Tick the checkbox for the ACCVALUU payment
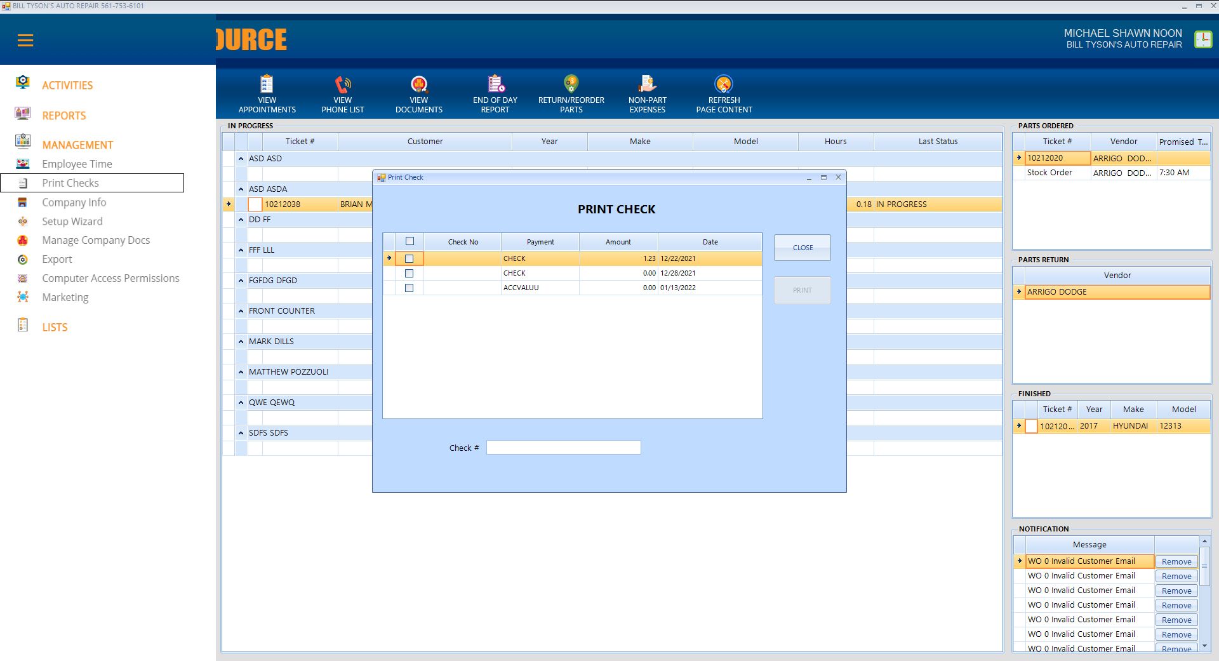This screenshot has width=1219, height=661. coord(410,288)
